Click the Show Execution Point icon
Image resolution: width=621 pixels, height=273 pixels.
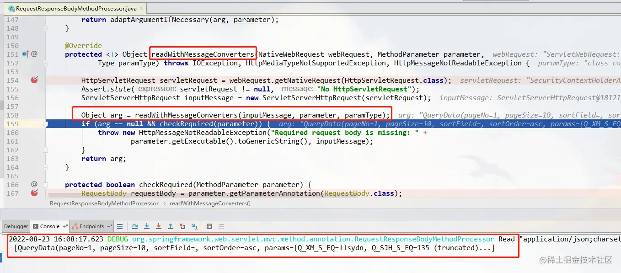coord(120,226)
